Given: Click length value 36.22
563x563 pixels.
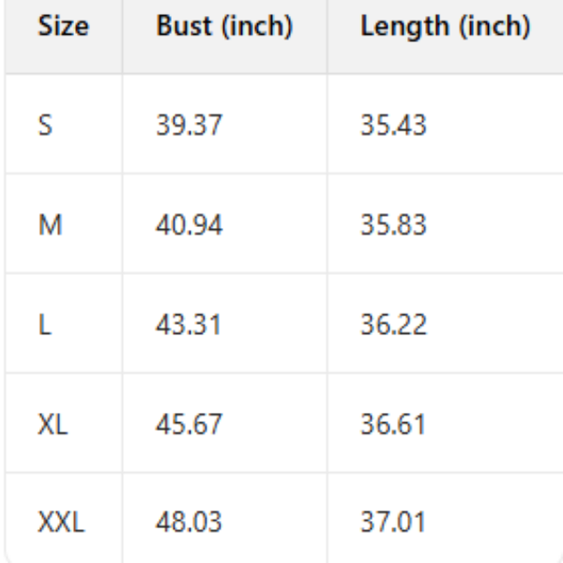Looking at the screenshot, I should (x=393, y=325).
